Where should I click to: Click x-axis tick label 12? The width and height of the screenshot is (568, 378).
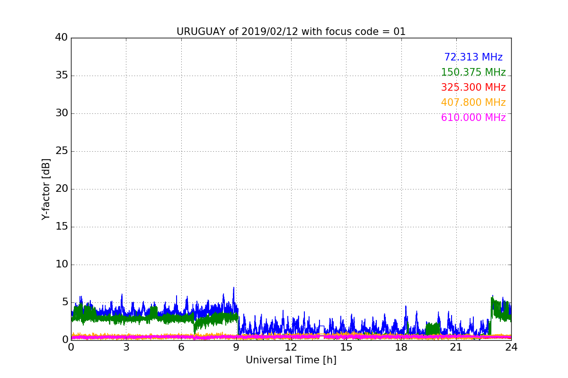click(291, 347)
